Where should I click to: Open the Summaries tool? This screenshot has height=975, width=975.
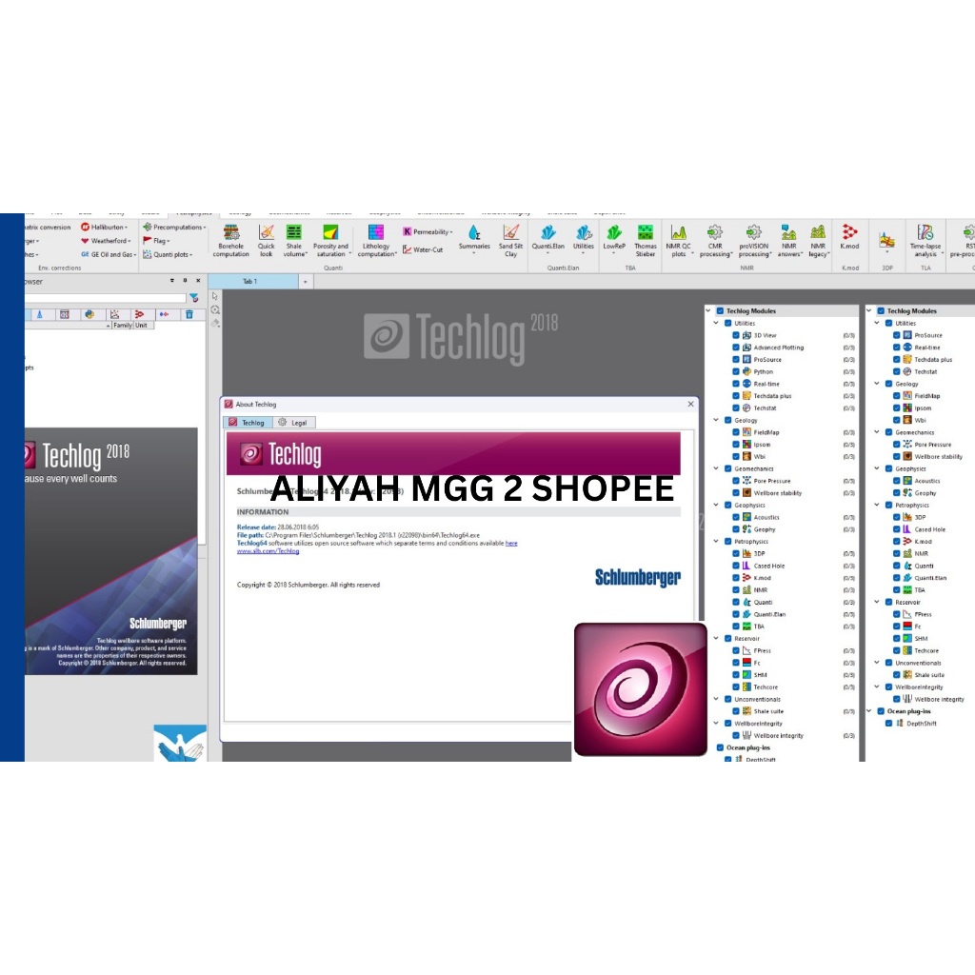[x=474, y=241]
